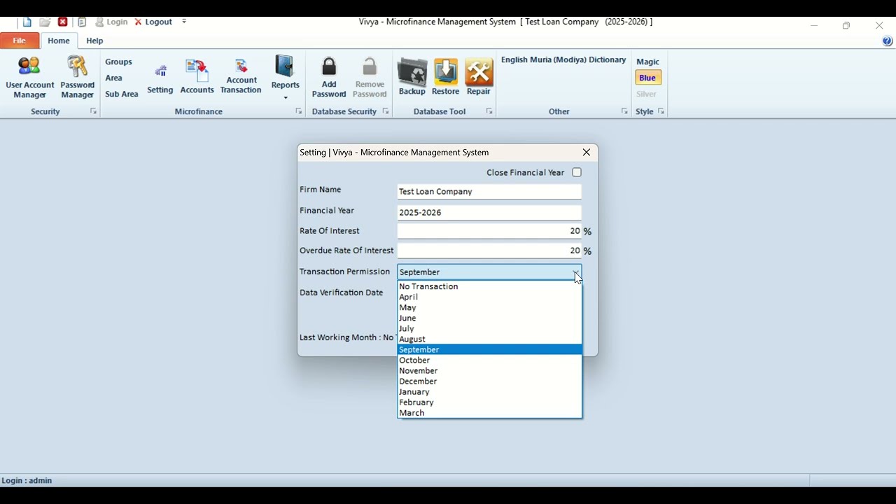Click the Overdue Rate Of Interest field
The image size is (896, 504).
pos(489,251)
